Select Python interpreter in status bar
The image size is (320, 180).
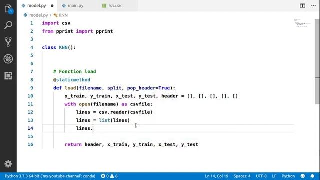pos(50,176)
